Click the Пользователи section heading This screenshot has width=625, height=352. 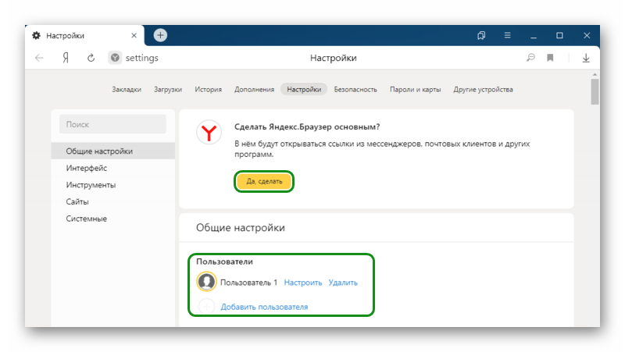coord(224,261)
